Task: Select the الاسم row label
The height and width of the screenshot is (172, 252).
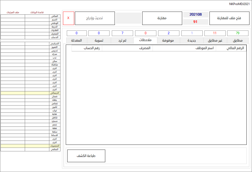Action: tap(55, 20)
